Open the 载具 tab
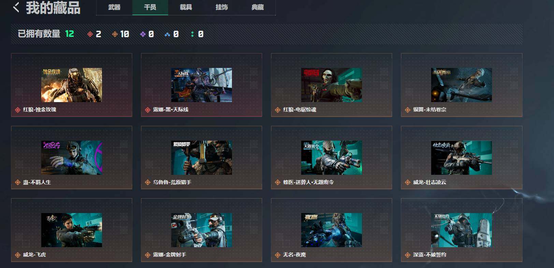 pyautogui.click(x=186, y=7)
